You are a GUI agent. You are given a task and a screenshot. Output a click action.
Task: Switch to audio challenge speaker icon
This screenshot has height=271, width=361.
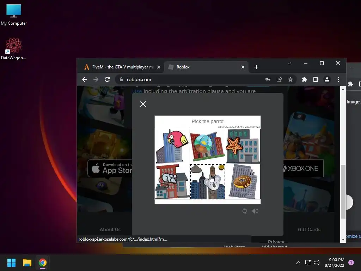click(x=255, y=211)
